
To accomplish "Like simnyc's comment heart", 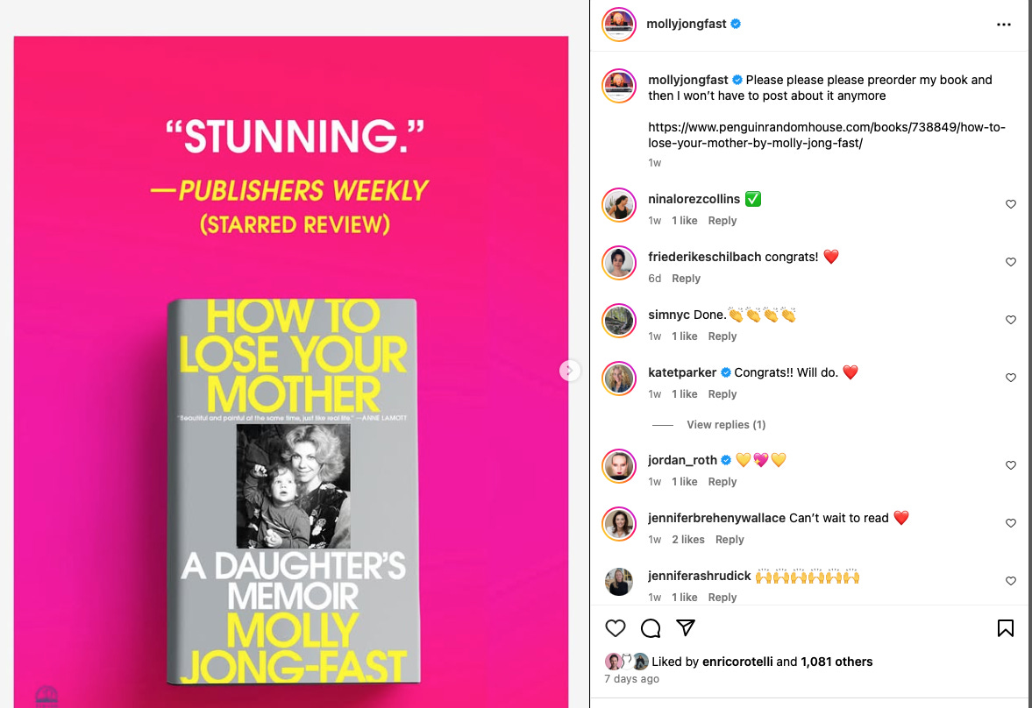I will [1011, 320].
